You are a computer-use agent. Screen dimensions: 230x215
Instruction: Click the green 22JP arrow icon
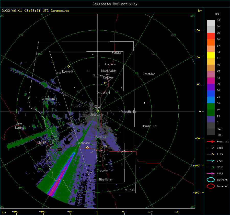point(211,167)
